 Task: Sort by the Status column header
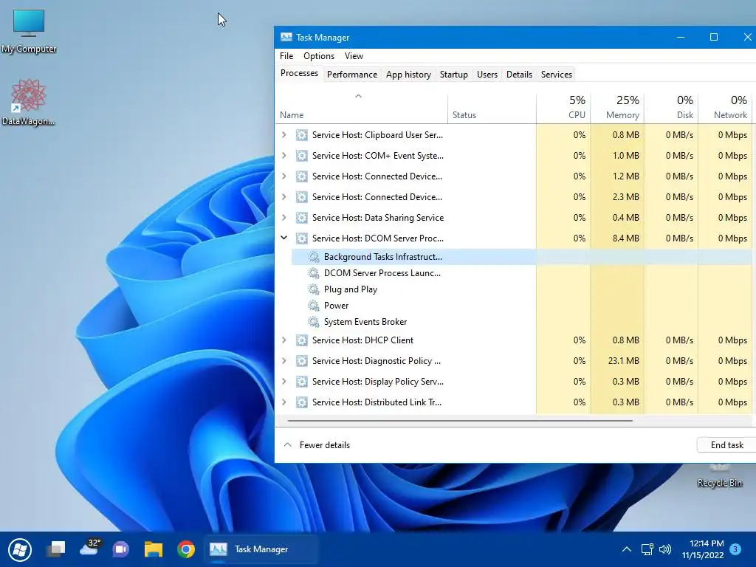[492, 108]
